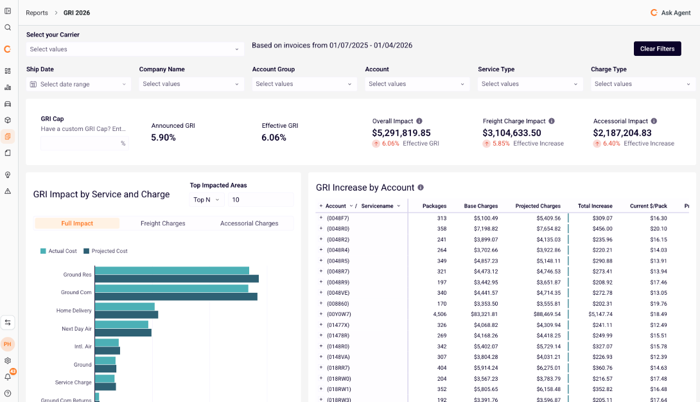Open the Top N dropdown under Top Impacted Areas

[x=207, y=200]
